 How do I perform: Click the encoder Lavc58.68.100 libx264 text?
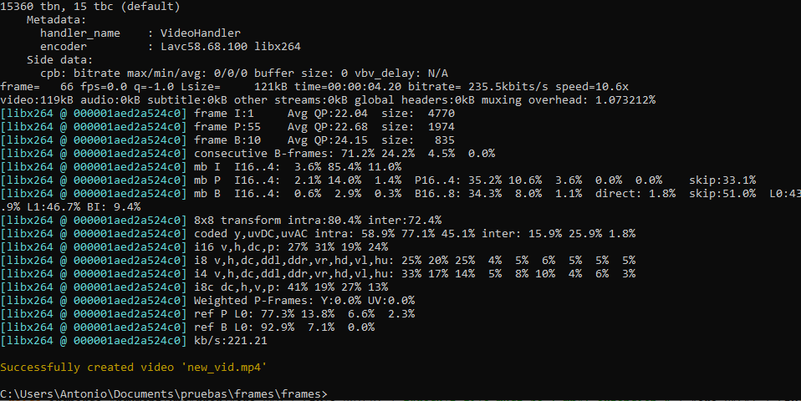(231, 47)
